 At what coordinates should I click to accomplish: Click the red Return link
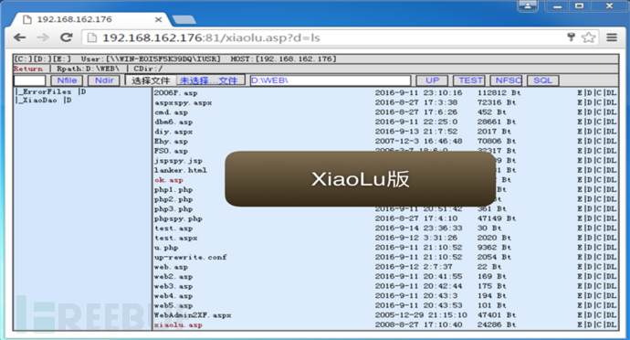coord(28,69)
